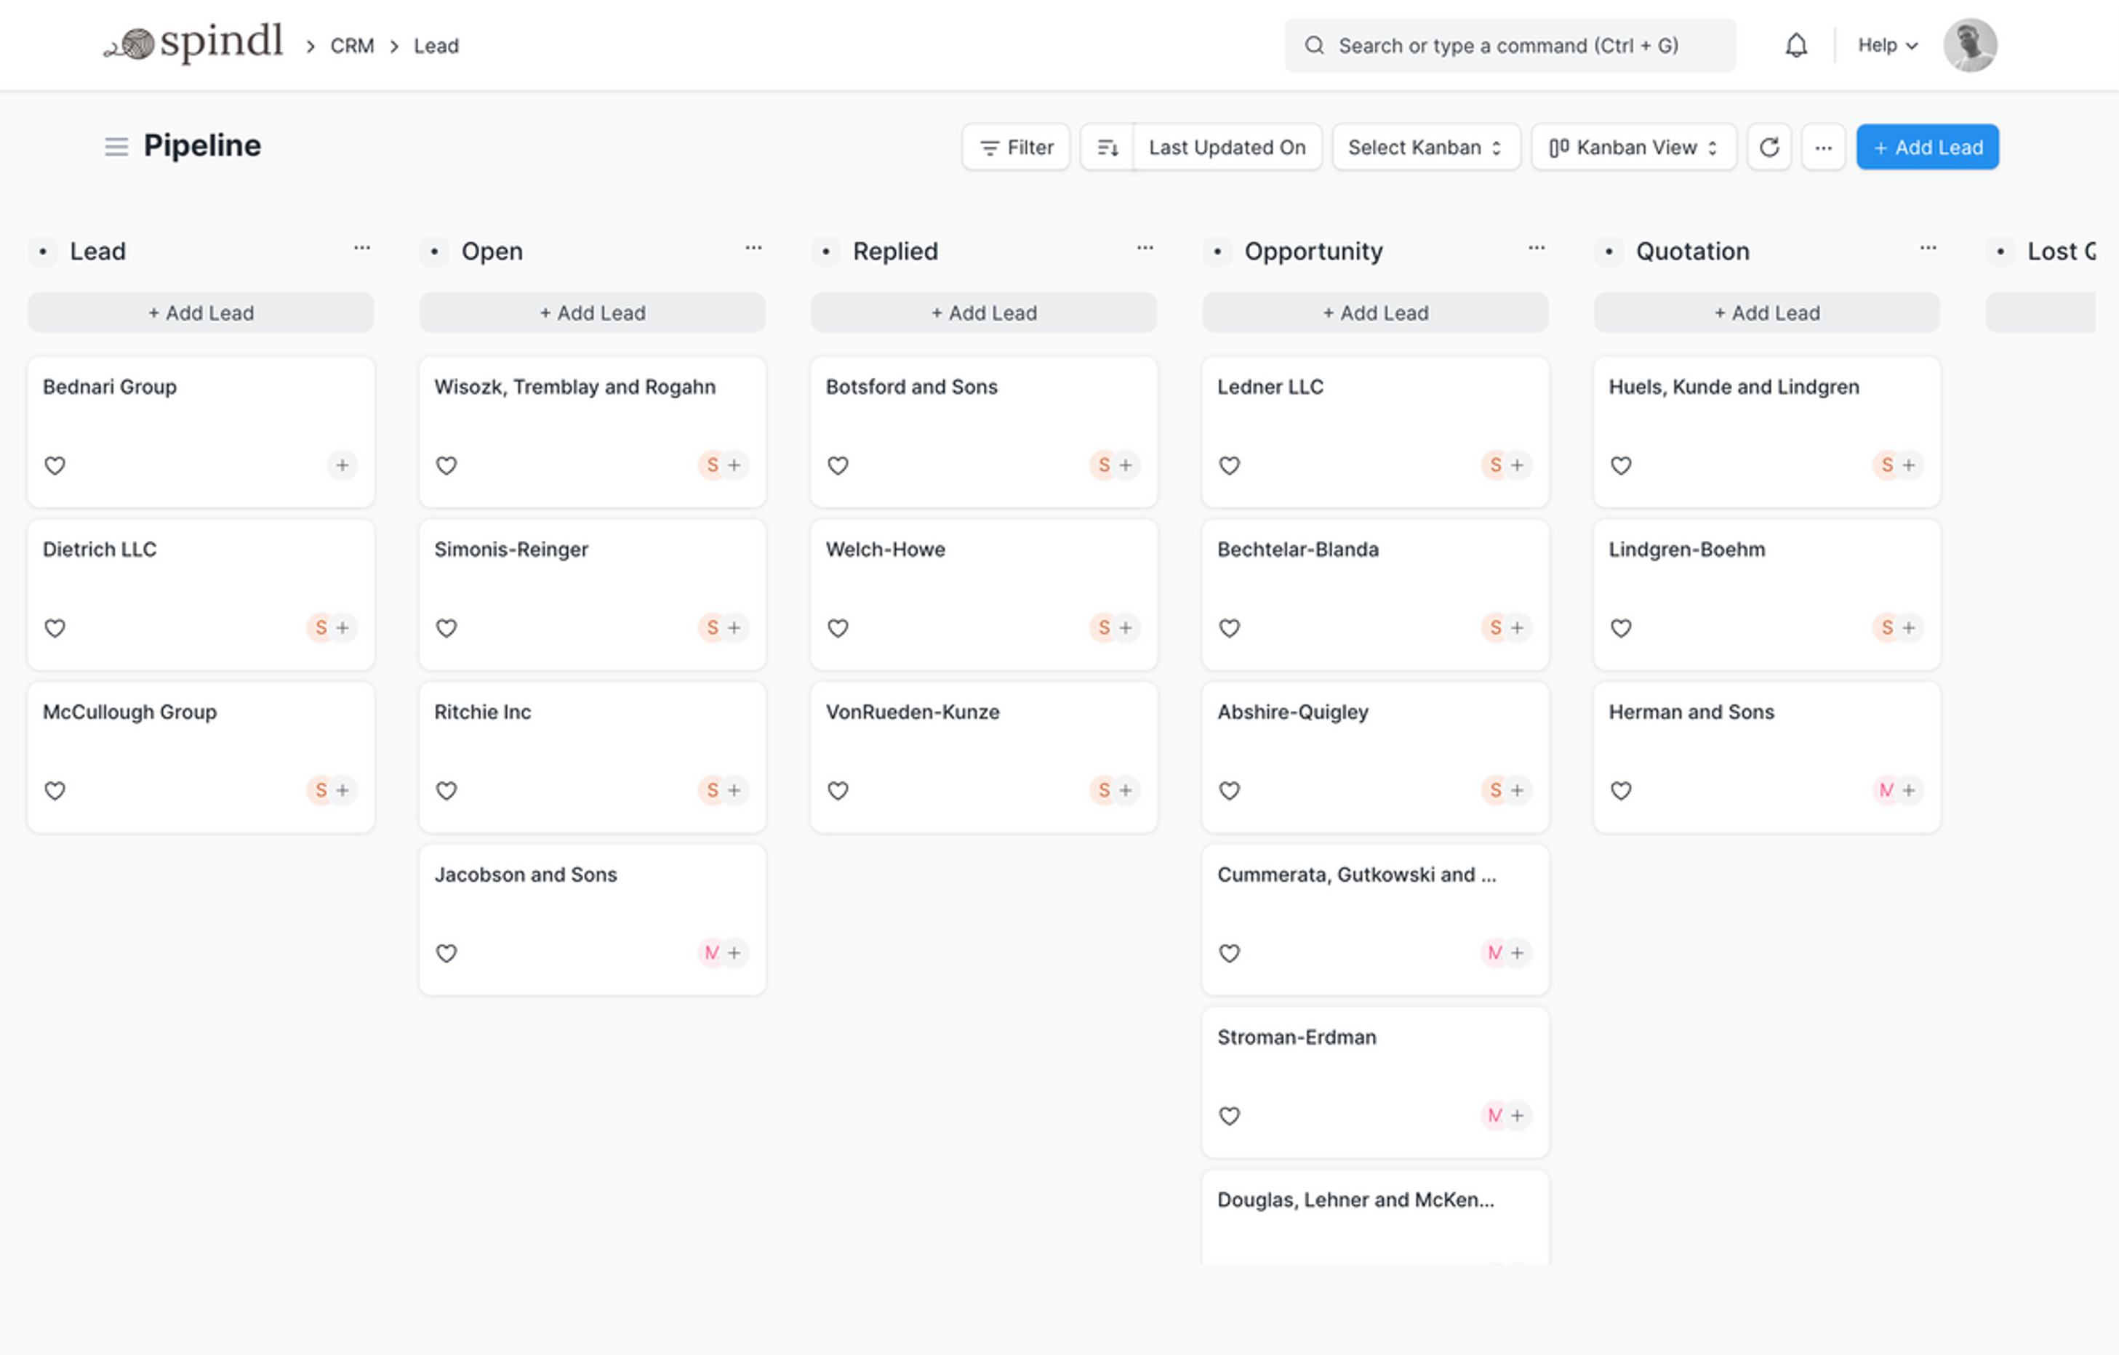This screenshot has height=1355, width=2119.
Task: Click the sort direction icon beside Last Updated On
Action: pos(1107,147)
